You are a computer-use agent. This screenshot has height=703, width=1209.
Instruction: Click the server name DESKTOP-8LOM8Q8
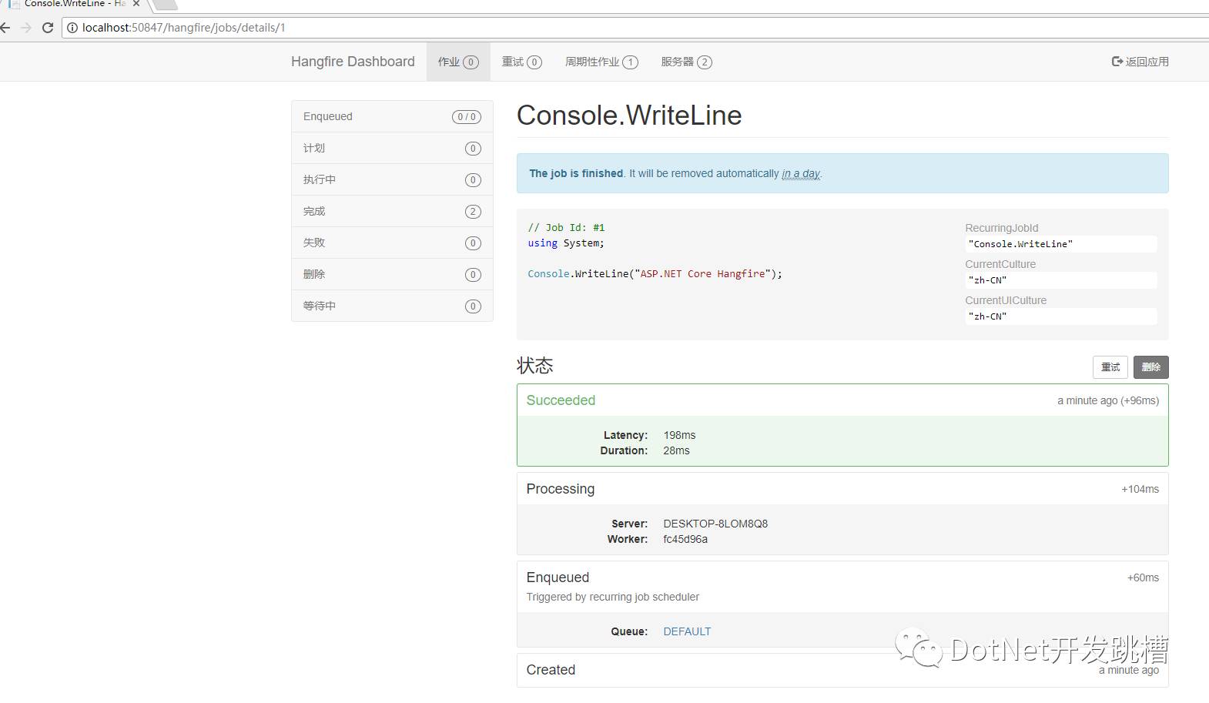point(715,524)
